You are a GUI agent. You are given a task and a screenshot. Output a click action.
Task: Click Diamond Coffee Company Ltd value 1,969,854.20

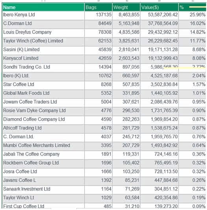pos(159,119)
